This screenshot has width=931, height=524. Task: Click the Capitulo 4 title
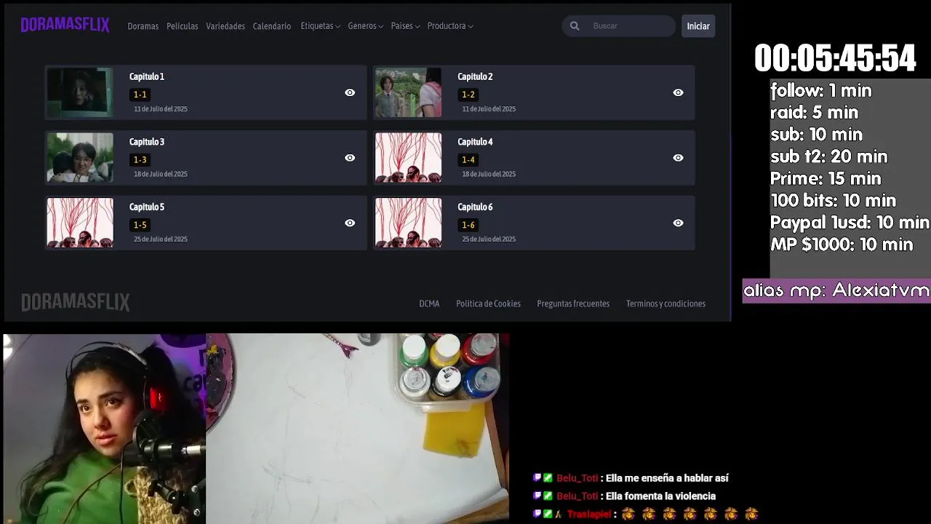[475, 142]
